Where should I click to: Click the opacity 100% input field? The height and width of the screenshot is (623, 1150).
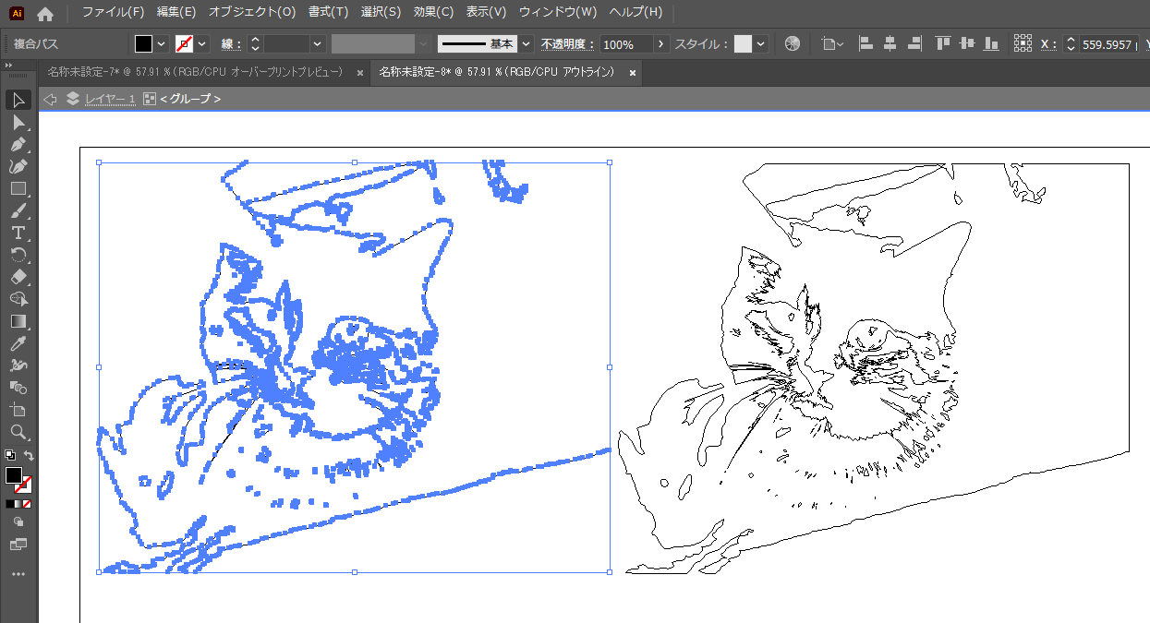pos(626,44)
